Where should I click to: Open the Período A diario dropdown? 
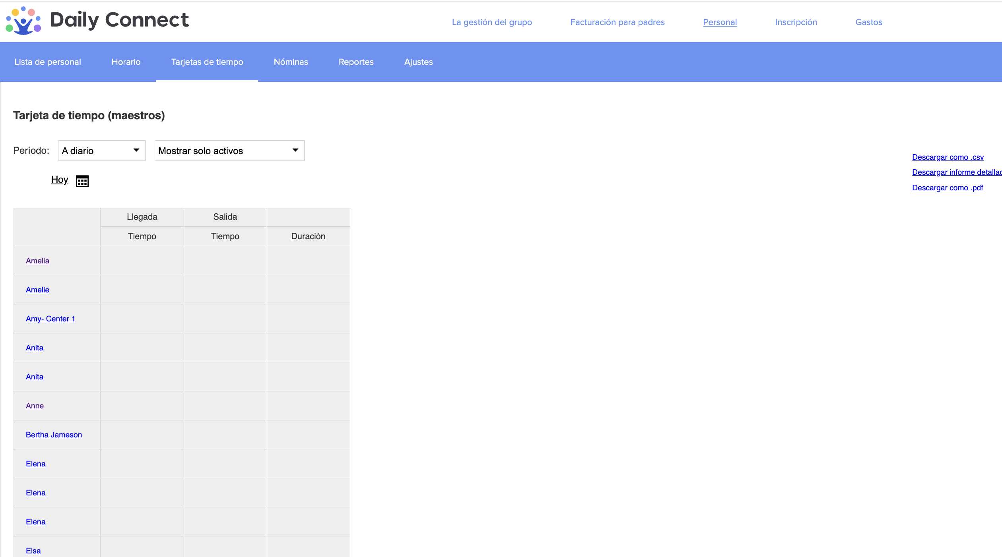[101, 151]
